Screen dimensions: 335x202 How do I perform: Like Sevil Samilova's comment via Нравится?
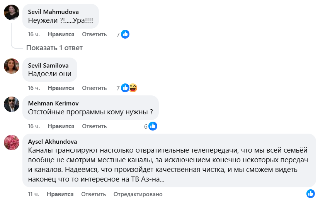pyautogui.click(x=61, y=88)
